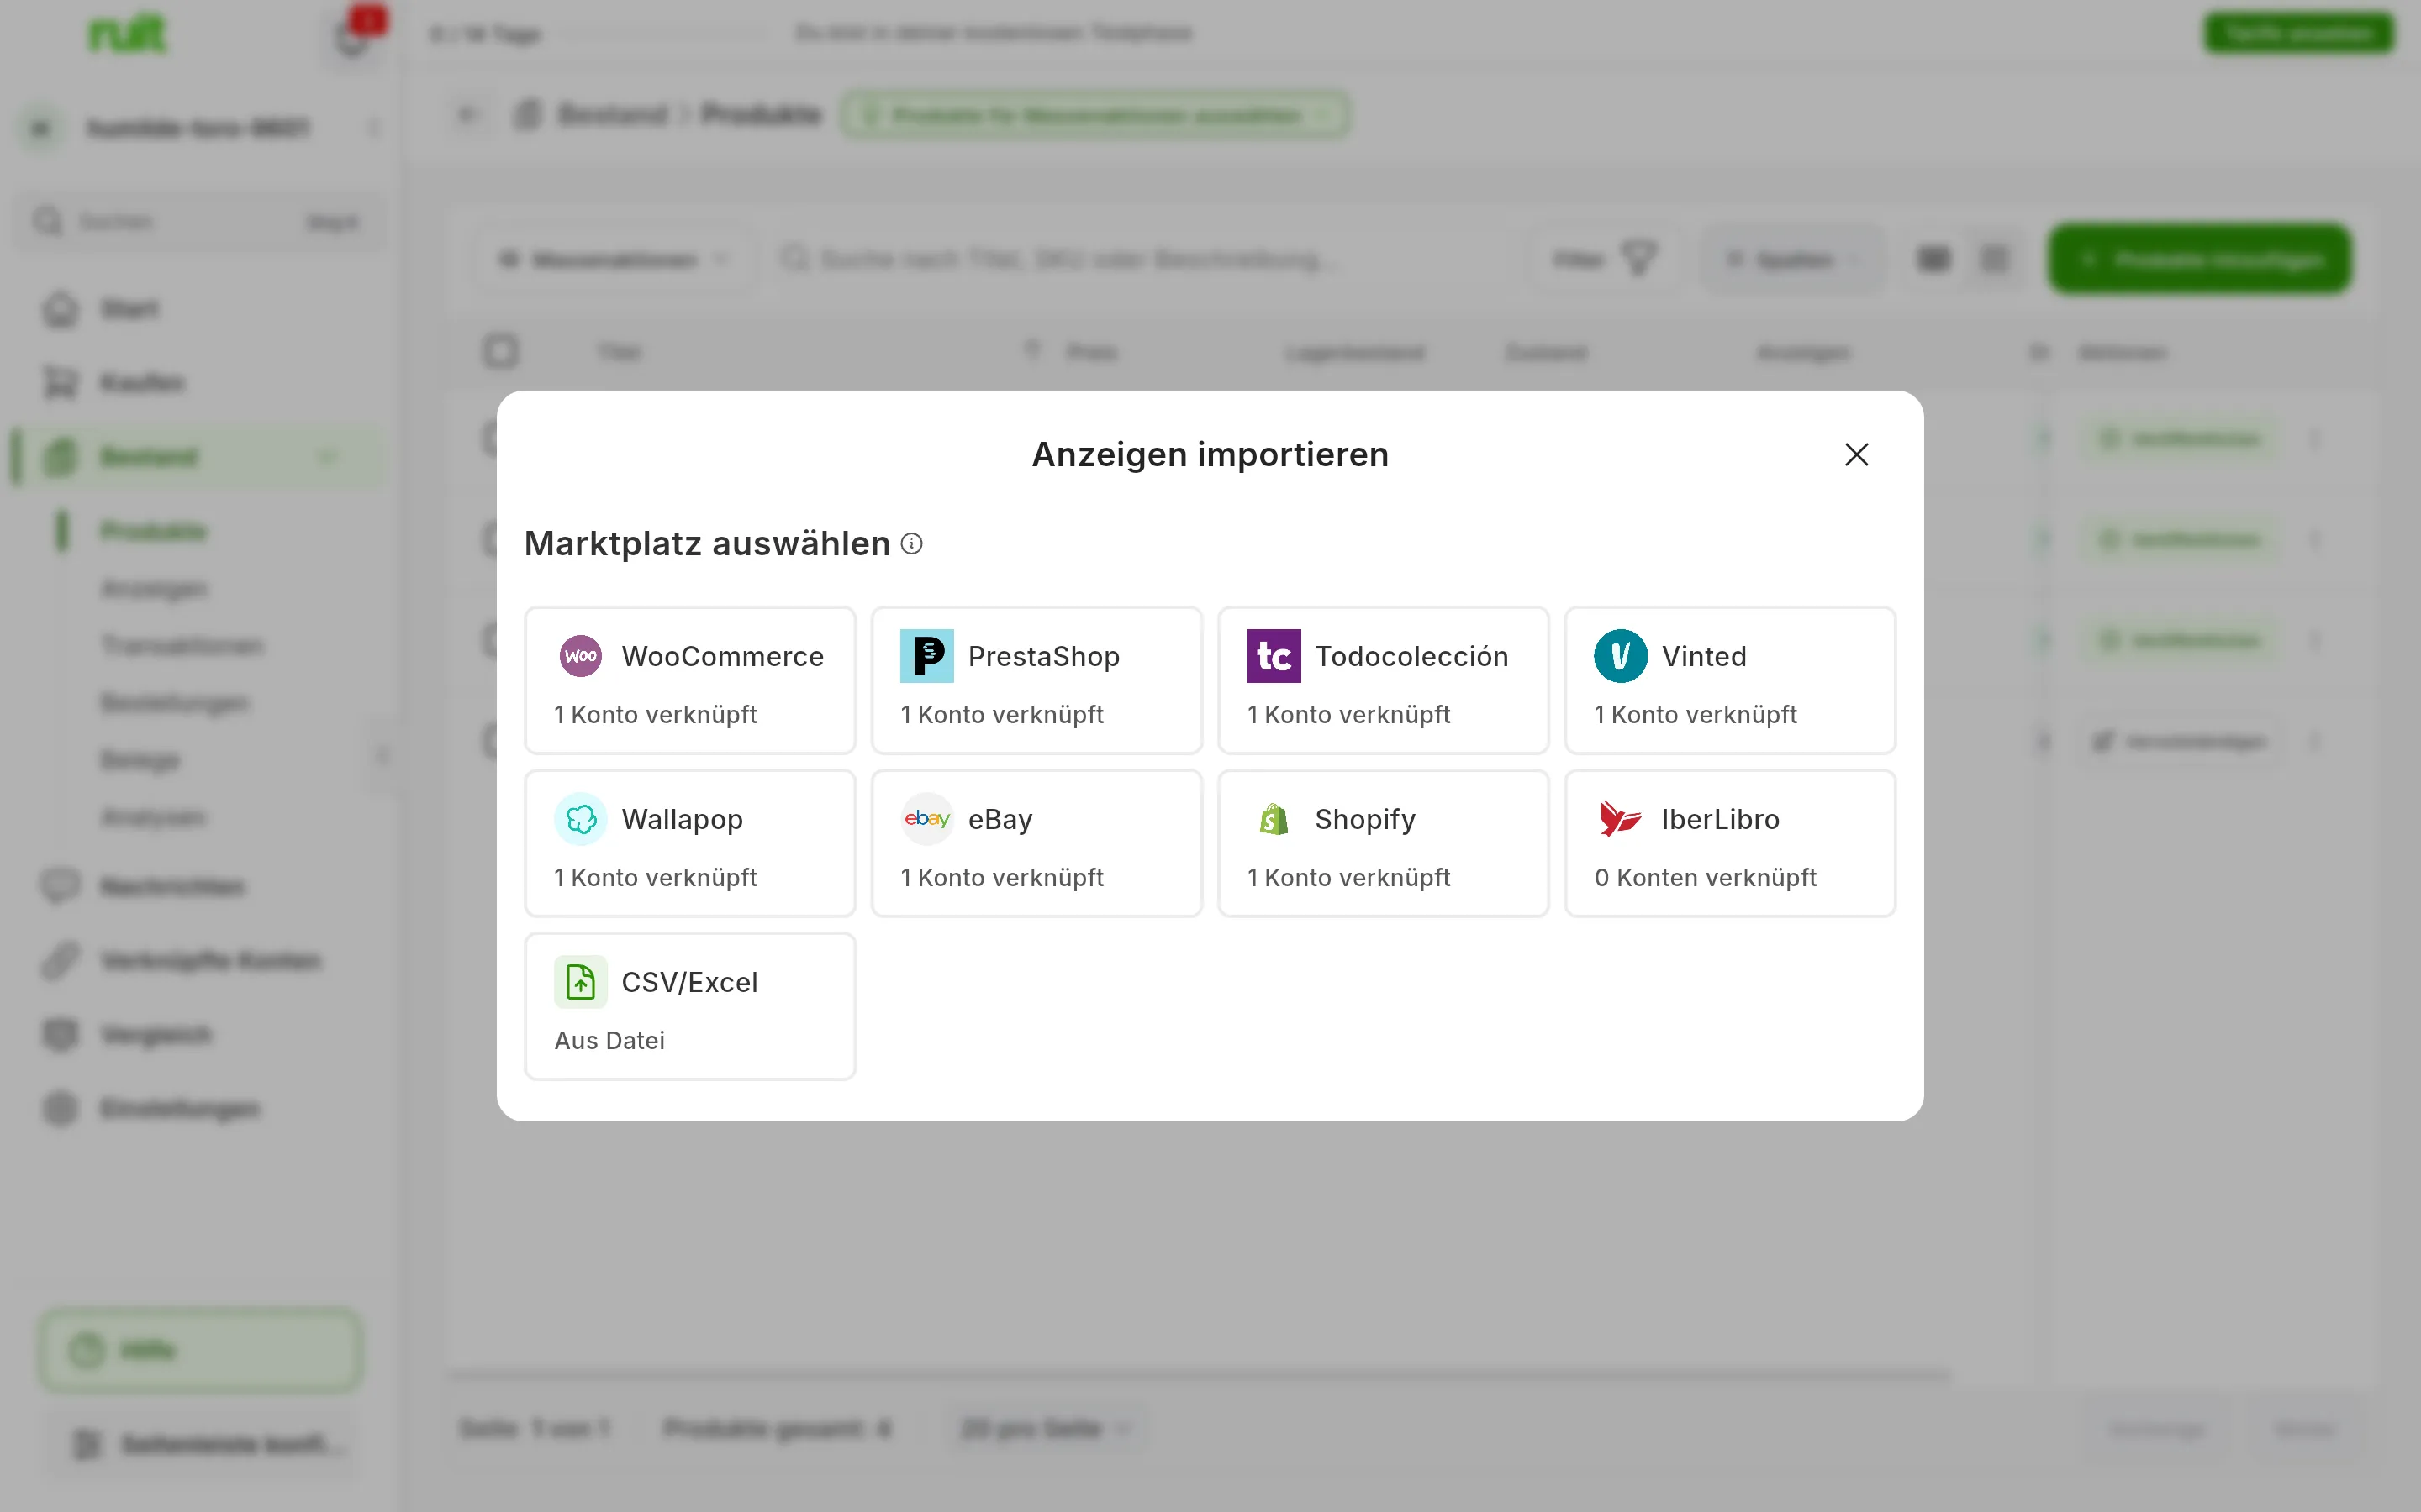The height and width of the screenshot is (1512, 2421).
Task: Select the WooCommerce marketplace card
Action: point(690,680)
